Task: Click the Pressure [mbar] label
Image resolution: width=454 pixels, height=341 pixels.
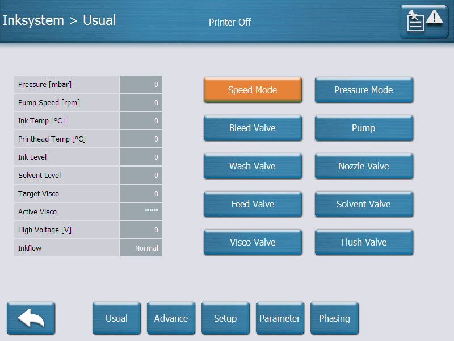Action: click(x=45, y=84)
